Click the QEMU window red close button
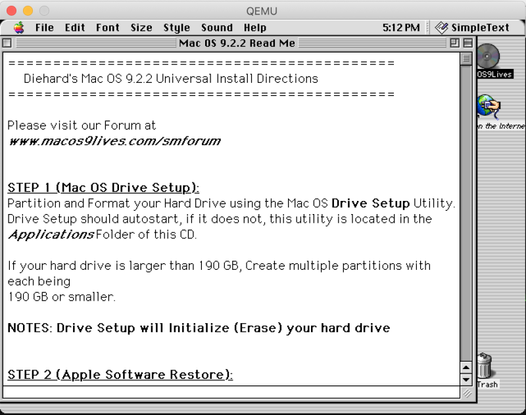Image resolution: width=526 pixels, height=415 pixels. pos(11,11)
